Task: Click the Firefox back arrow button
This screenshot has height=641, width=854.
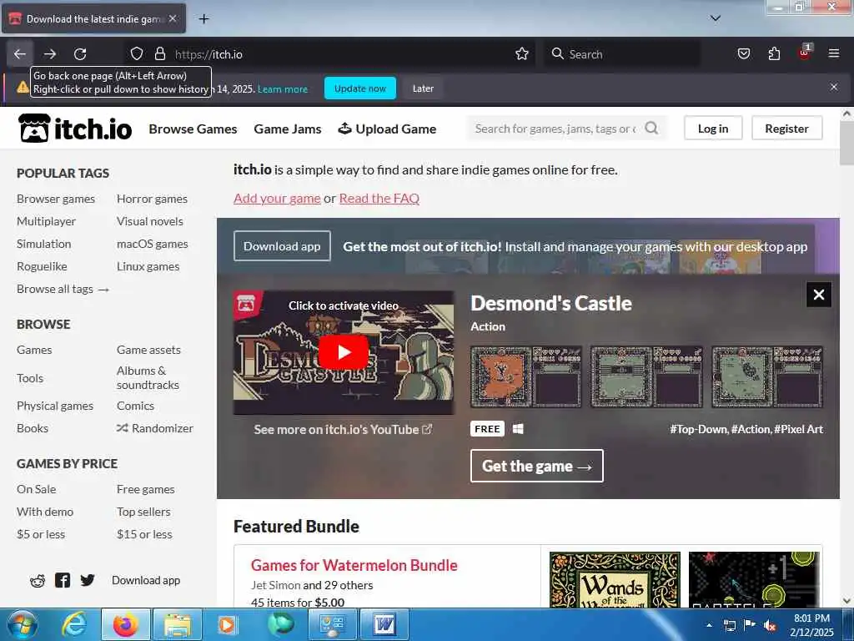Action: click(20, 54)
